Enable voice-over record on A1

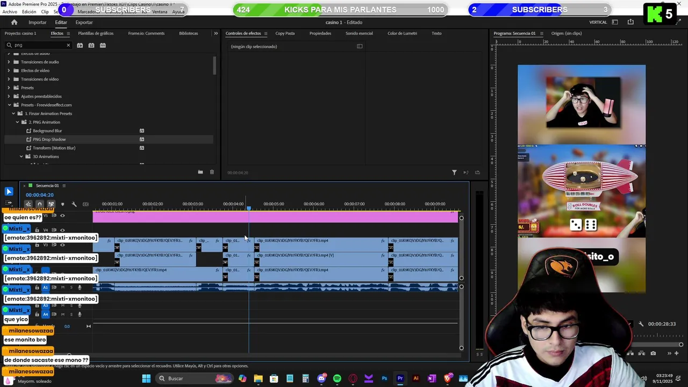point(80,288)
